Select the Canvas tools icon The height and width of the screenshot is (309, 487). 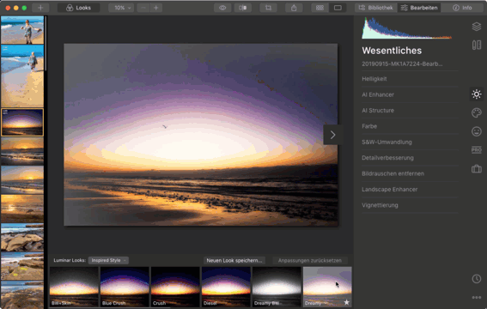[477, 45]
